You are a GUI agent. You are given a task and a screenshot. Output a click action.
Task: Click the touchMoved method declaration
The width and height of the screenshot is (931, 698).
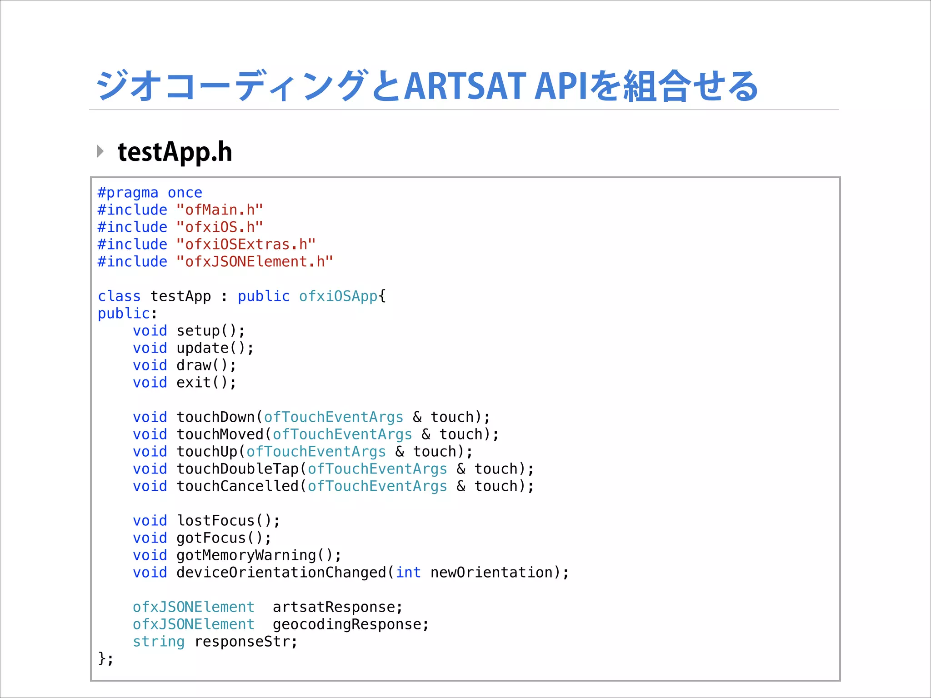[x=316, y=434]
